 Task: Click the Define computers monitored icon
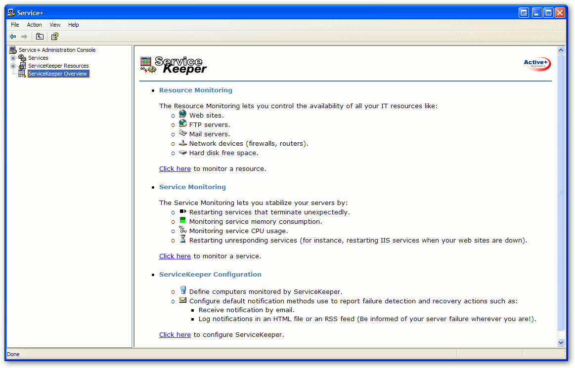183,290
